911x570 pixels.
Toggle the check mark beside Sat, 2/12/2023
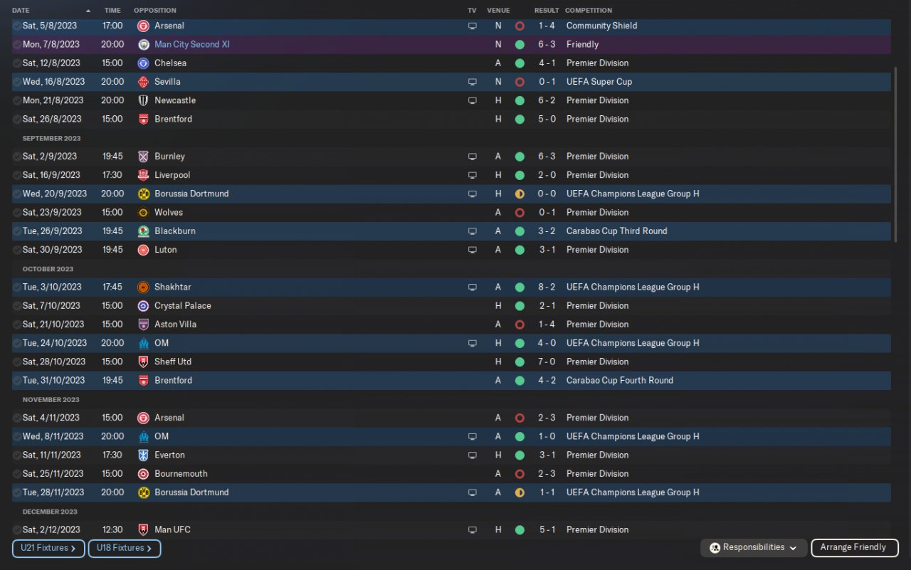[17, 529]
